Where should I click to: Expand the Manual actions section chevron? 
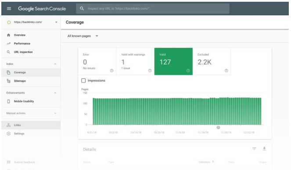click(55, 113)
